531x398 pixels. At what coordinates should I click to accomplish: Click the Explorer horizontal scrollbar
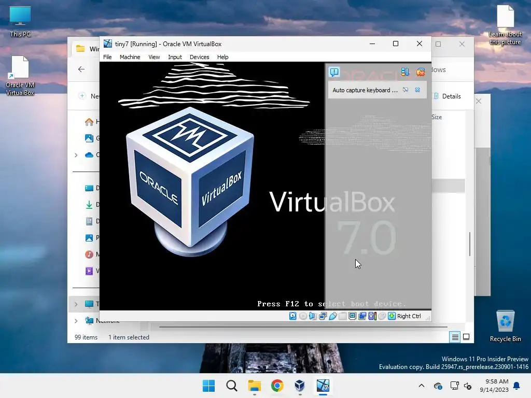303,327
